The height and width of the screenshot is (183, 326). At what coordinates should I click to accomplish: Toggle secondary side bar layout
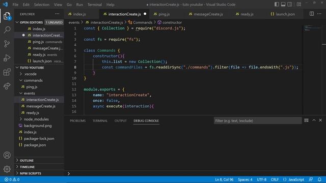pyautogui.click(x=290, y=5)
